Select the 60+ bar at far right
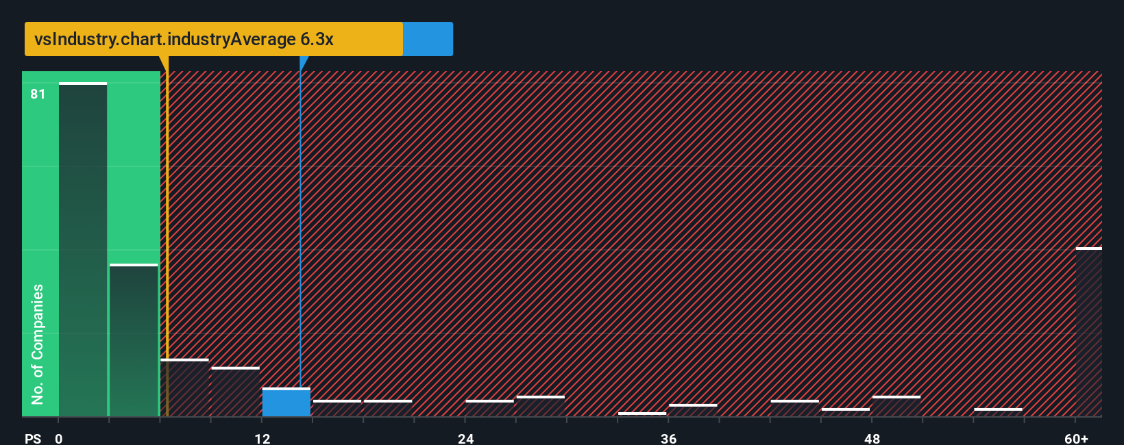This screenshot has height=445, width=1124. (x=1089, y=332)
